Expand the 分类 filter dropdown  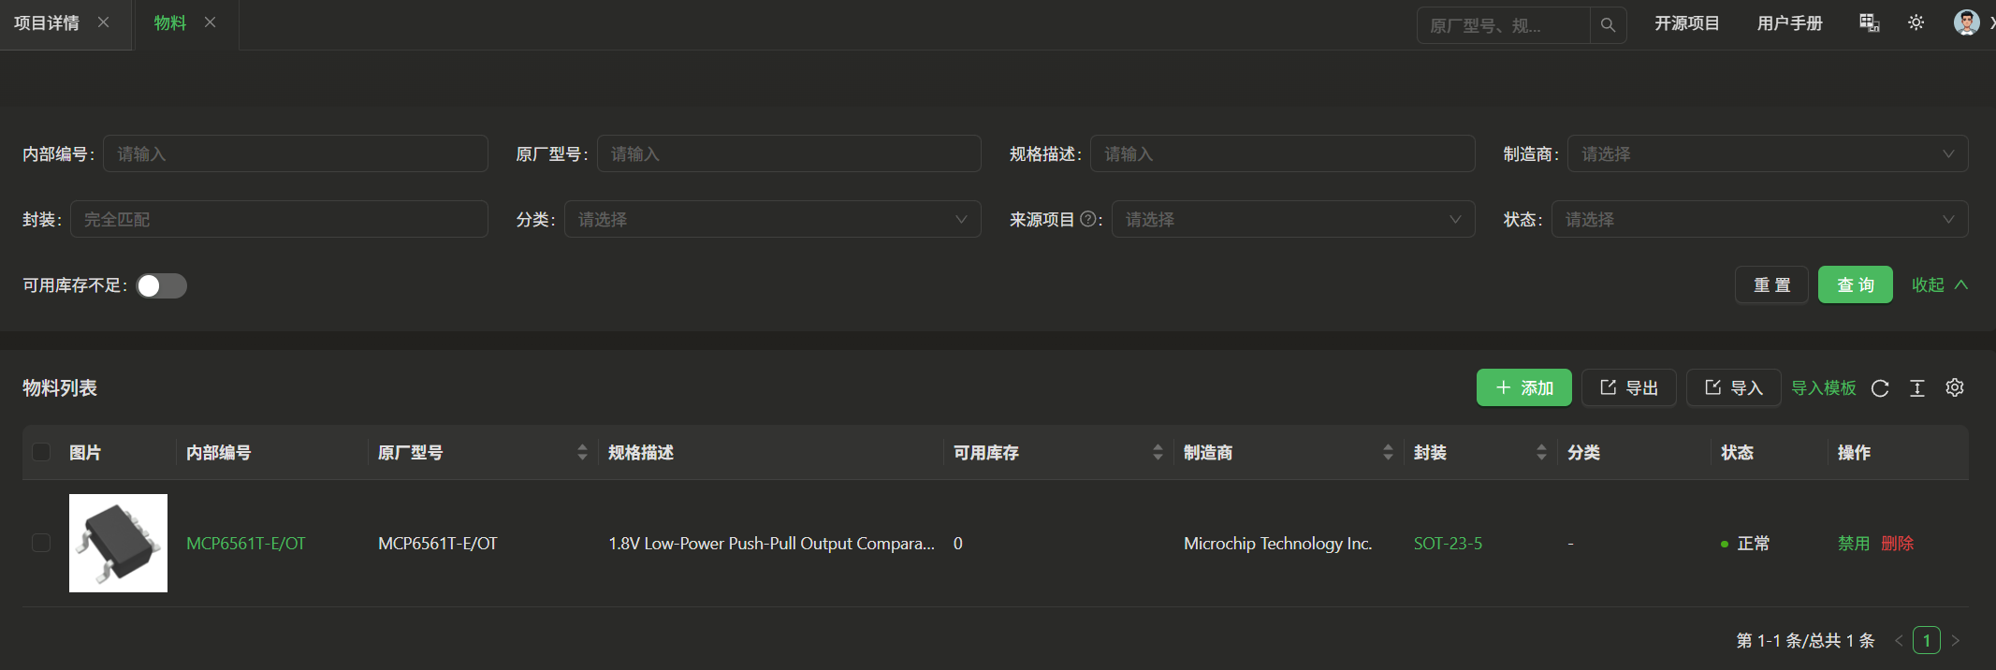(772, 219)
